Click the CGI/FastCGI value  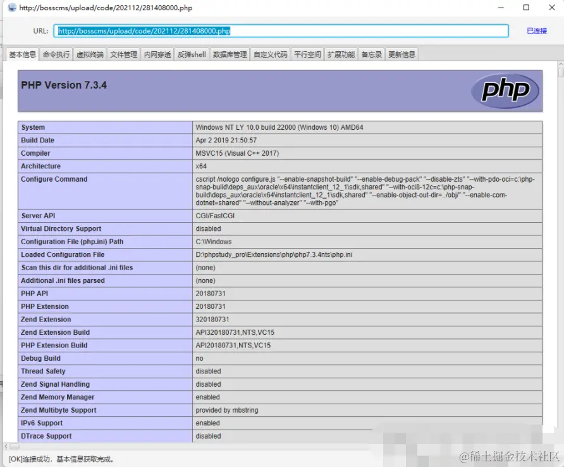(x=215, y=216)
